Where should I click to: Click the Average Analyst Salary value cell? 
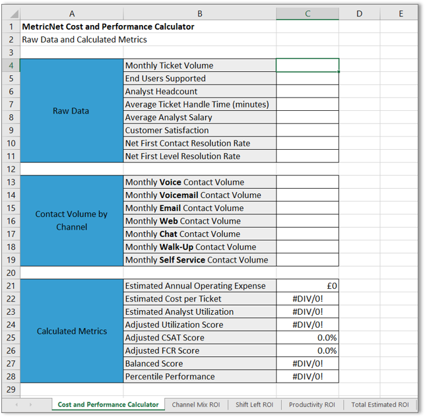308,117
